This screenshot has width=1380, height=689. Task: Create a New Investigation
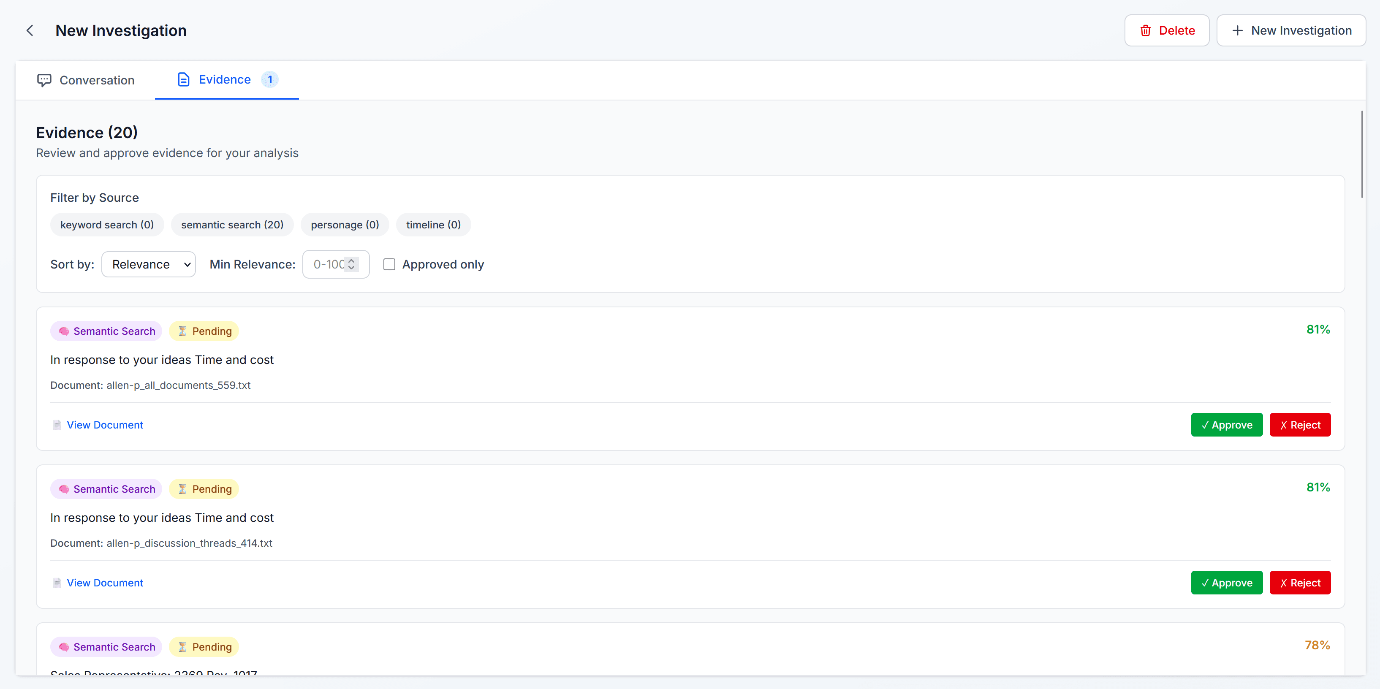coord(1291,30)
